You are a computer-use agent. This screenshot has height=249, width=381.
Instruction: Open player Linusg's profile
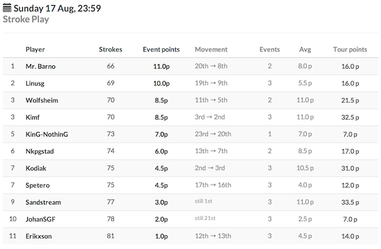[35, 83]
